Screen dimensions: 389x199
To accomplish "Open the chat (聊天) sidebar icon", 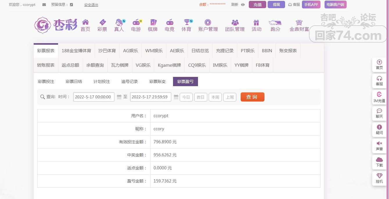I will point(379,111).
